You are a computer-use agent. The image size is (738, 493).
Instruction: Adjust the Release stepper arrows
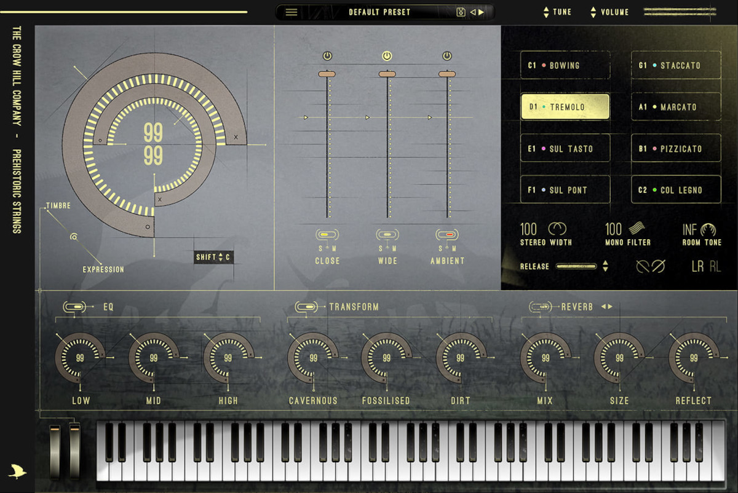[x=605, y=267]
